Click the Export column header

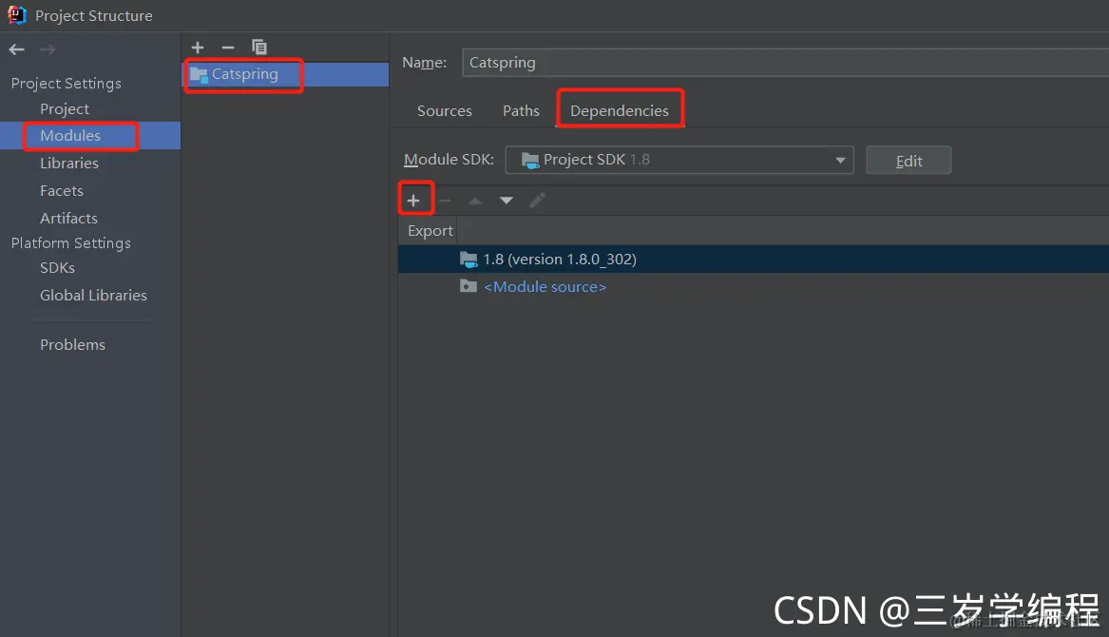pyautogui.click(x=430, y=231)
